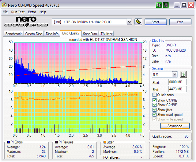Click the blue PI Errors legend square
This screenshot has width=196, height=162.
tap(9, 142)
